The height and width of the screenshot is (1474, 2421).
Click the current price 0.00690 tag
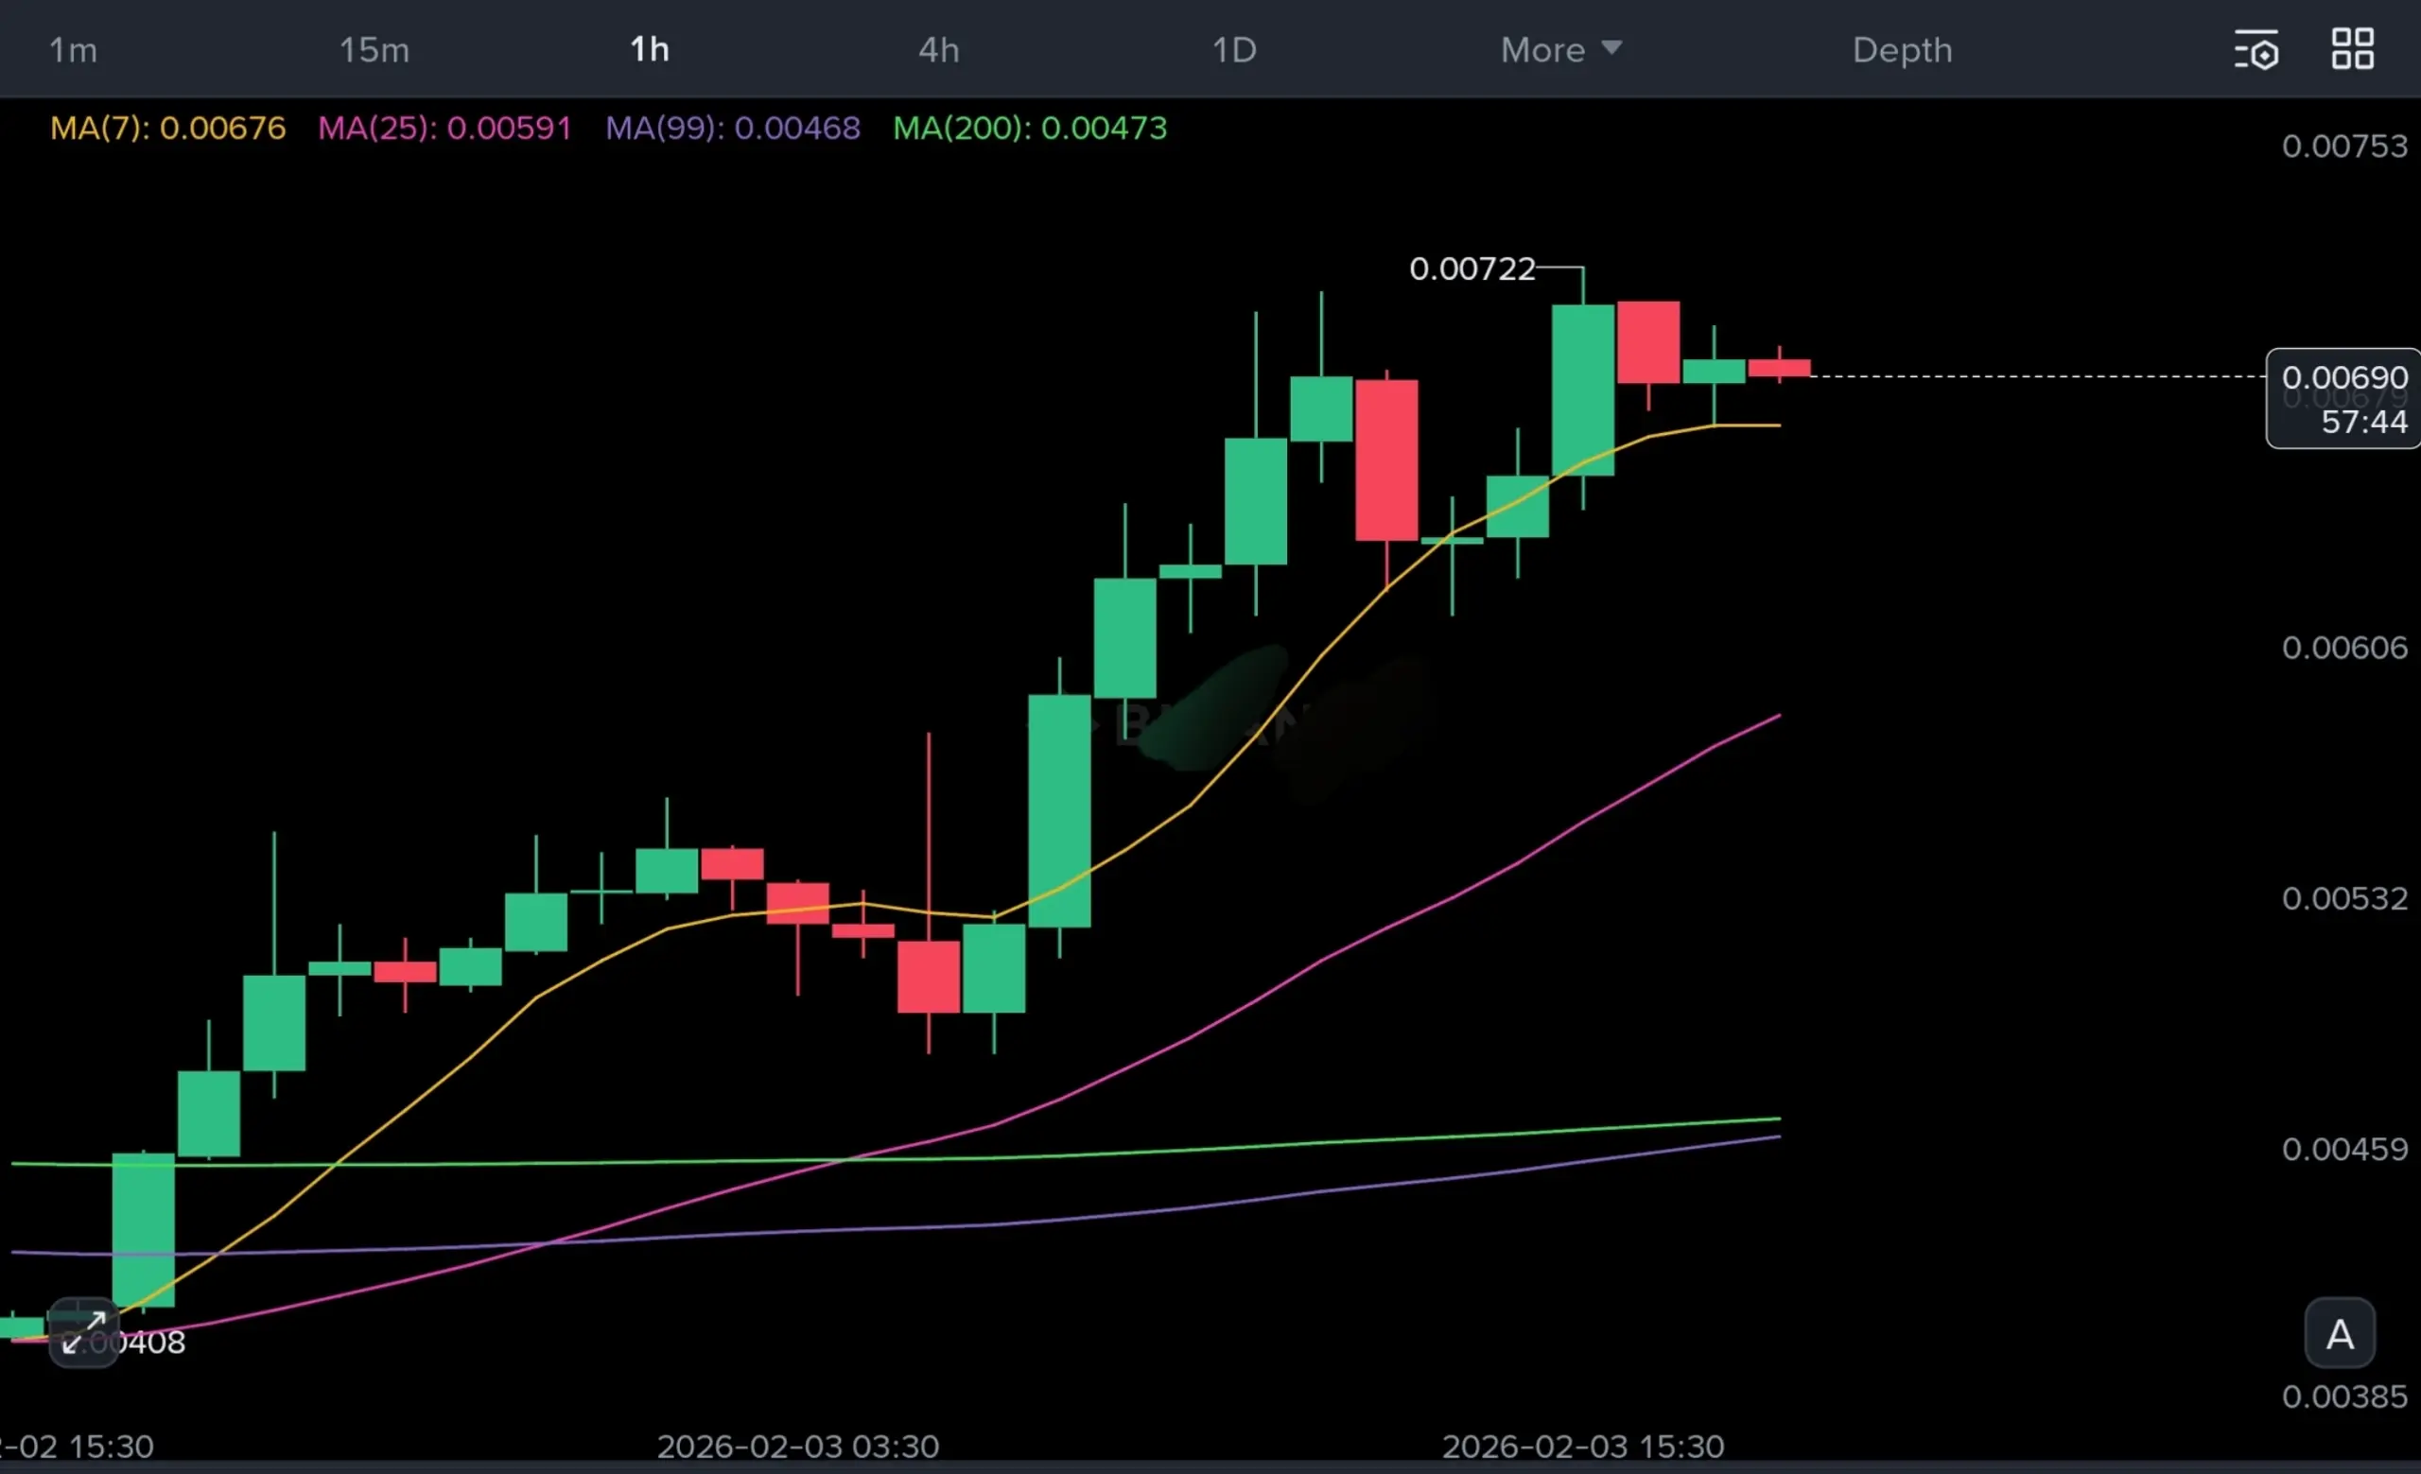click(x=2343, y=378)
